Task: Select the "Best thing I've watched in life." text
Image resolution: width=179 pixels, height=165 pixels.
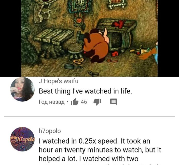Action: [85, 91]
